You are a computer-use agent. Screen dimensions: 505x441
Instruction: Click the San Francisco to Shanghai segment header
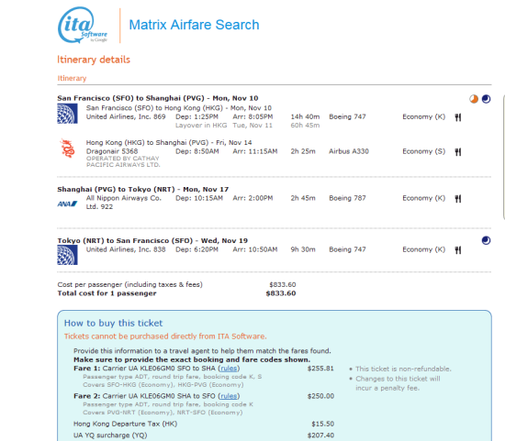coord(158,98)
